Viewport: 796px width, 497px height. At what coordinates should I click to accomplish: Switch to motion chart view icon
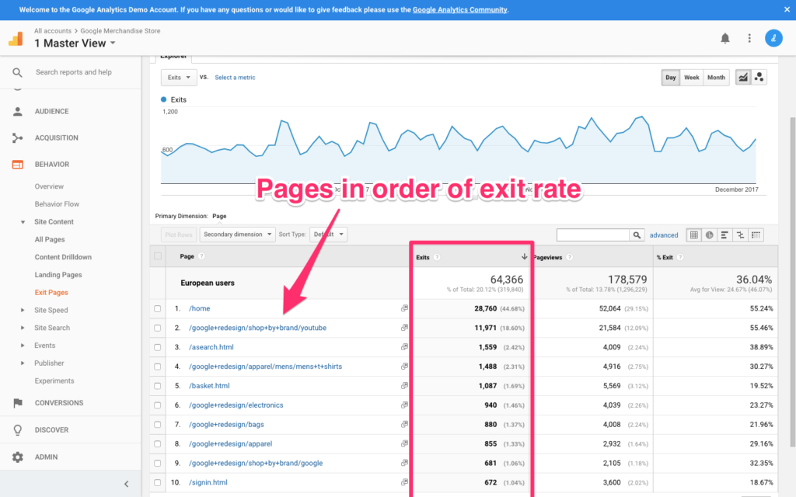click(759, 78)
